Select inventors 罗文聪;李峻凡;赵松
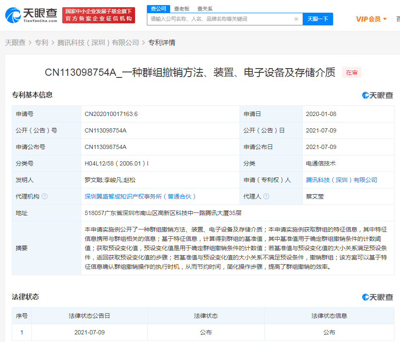Screen dimensions: 400x342 click(110, 180)
